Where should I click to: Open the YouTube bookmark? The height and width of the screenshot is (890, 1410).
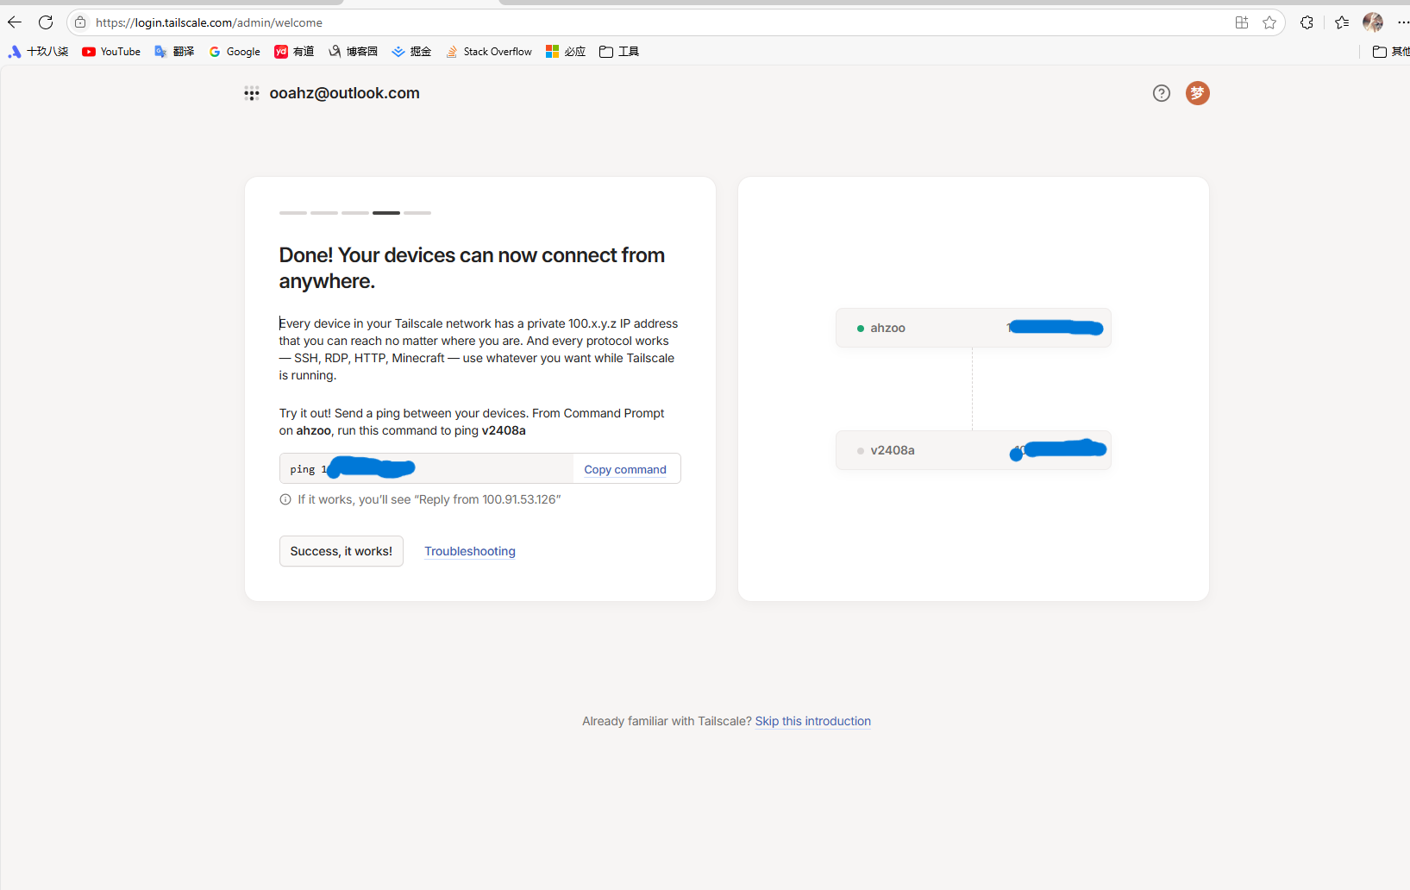pyautogui.click(x=111, y=52)
